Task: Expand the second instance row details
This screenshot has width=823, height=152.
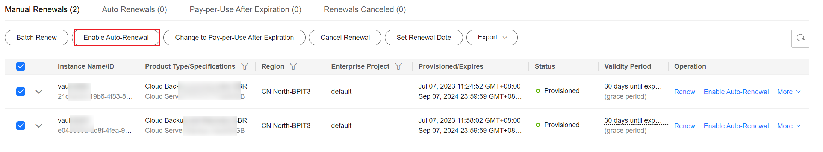Action: click(39, 126)
